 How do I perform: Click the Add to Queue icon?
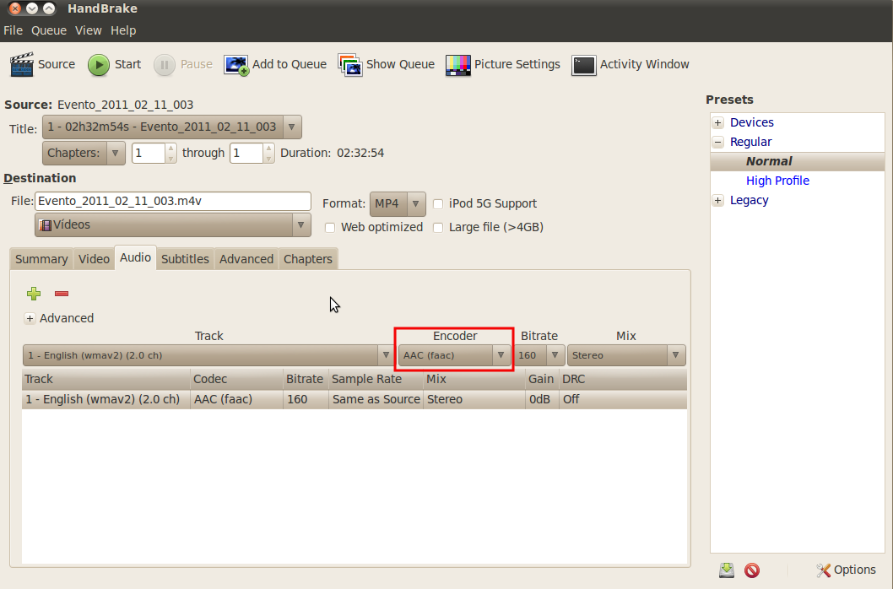click(236, 65)
